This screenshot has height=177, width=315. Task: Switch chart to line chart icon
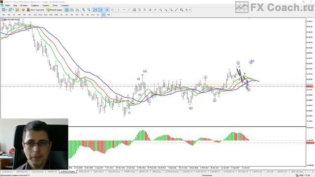tap(77, 10)
